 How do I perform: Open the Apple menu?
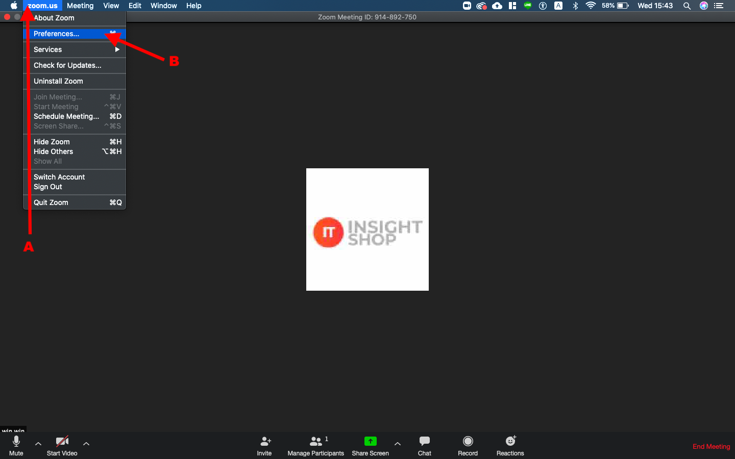coord(14,6)
